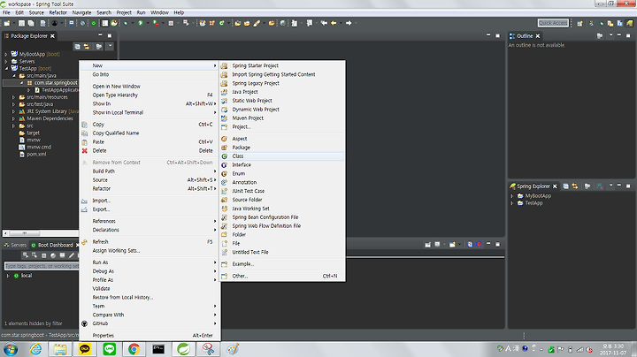Open Build Path submenu

pyautogui.click(x=150, y=171)
